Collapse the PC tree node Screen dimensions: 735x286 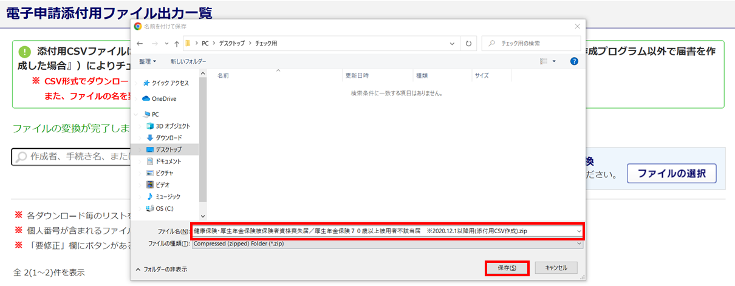(137, 114)
